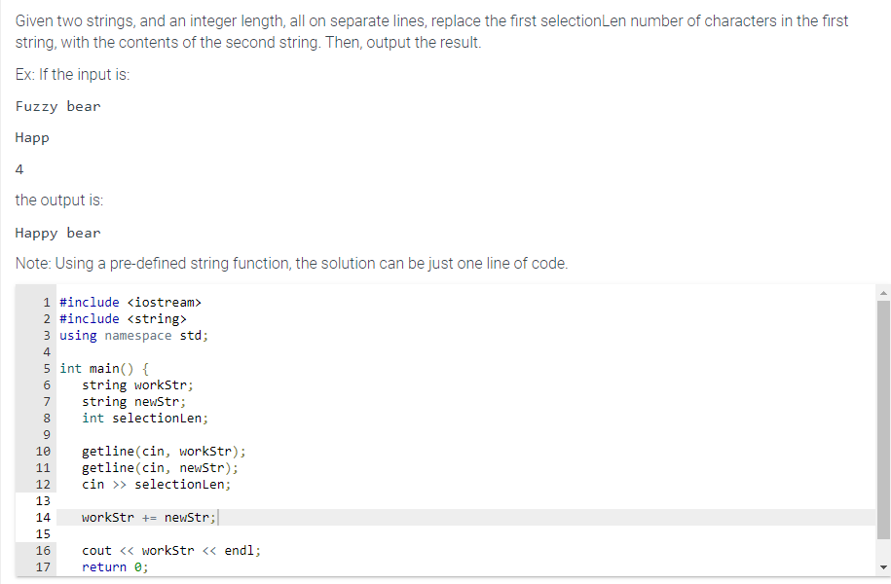Click on the blank line 15
The width and height of the screenshot is (891, 584).
[x=466, y=534]
